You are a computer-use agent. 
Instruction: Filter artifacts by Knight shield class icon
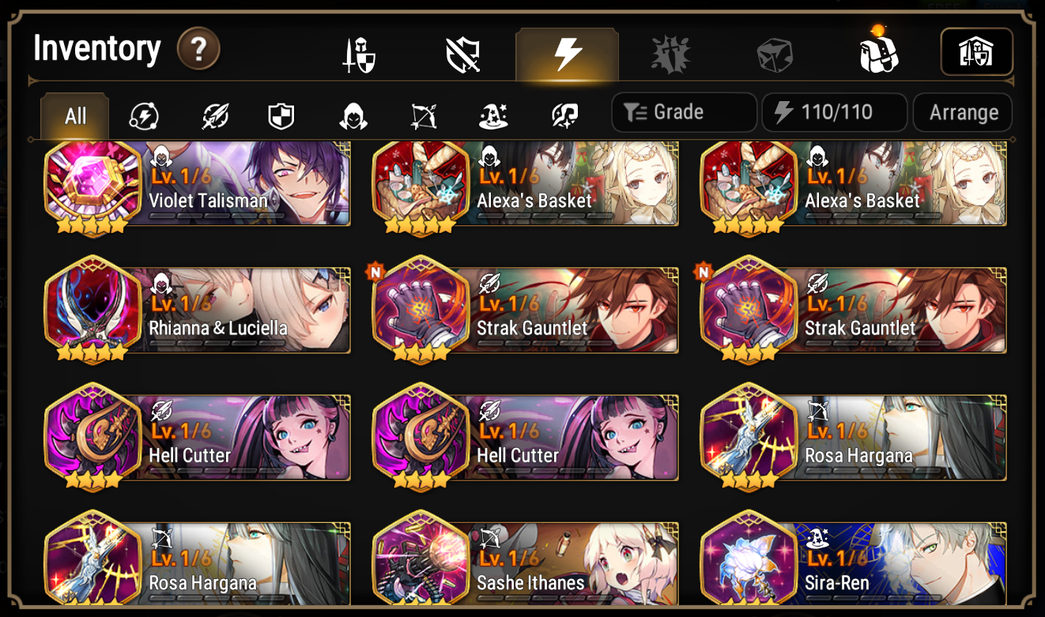pos(281,117)
